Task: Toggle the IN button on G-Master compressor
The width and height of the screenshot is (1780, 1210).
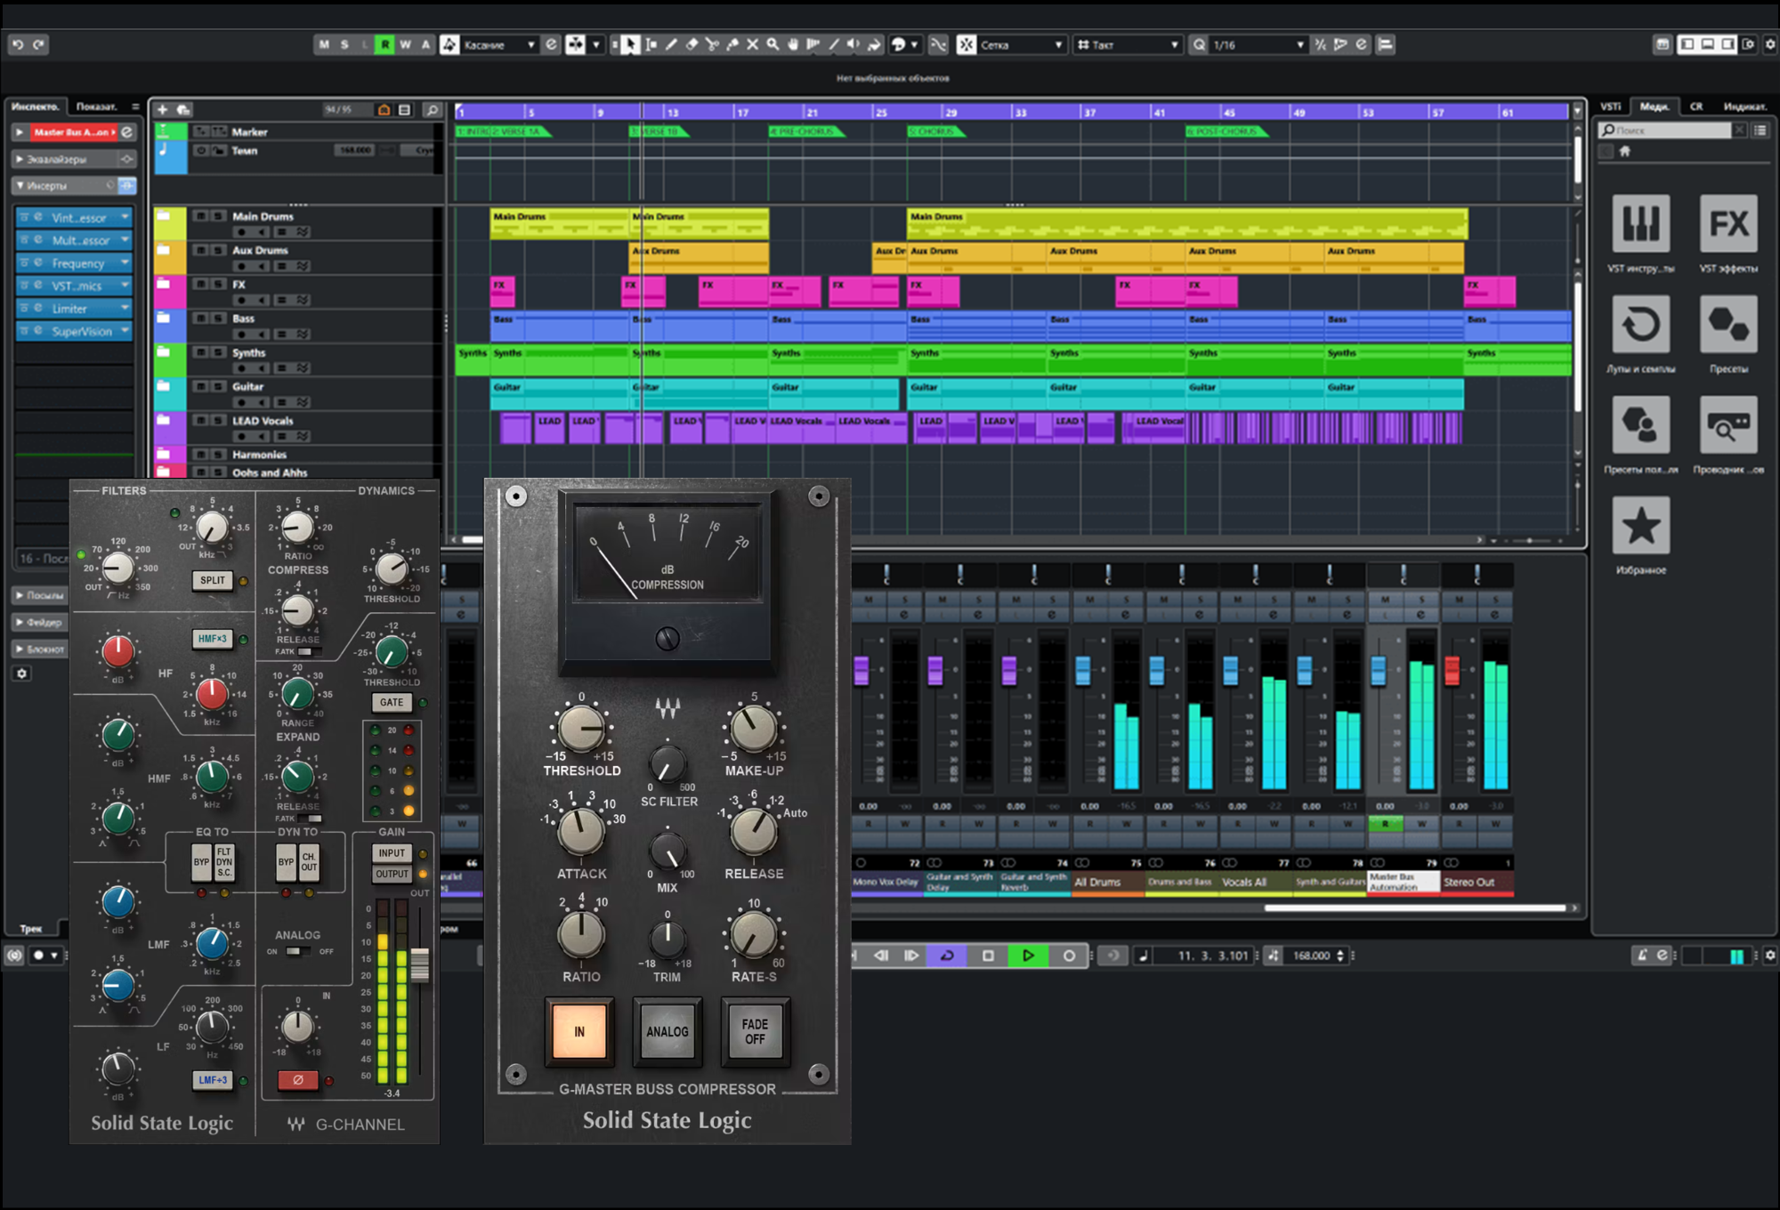Action: 579,1031
